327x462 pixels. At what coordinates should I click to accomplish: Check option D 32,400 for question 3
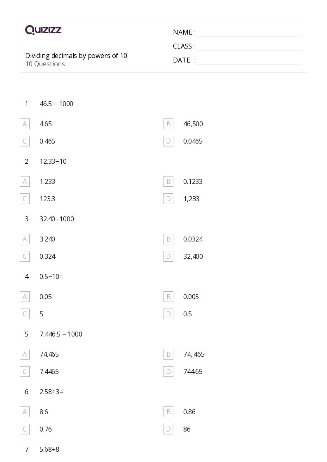(168, 256)
